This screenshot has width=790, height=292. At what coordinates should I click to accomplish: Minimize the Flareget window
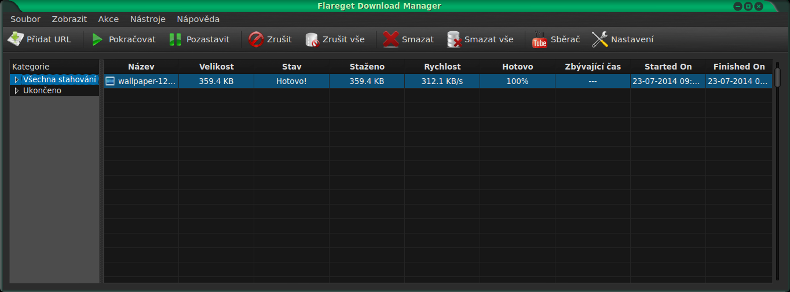click(738, 6)
